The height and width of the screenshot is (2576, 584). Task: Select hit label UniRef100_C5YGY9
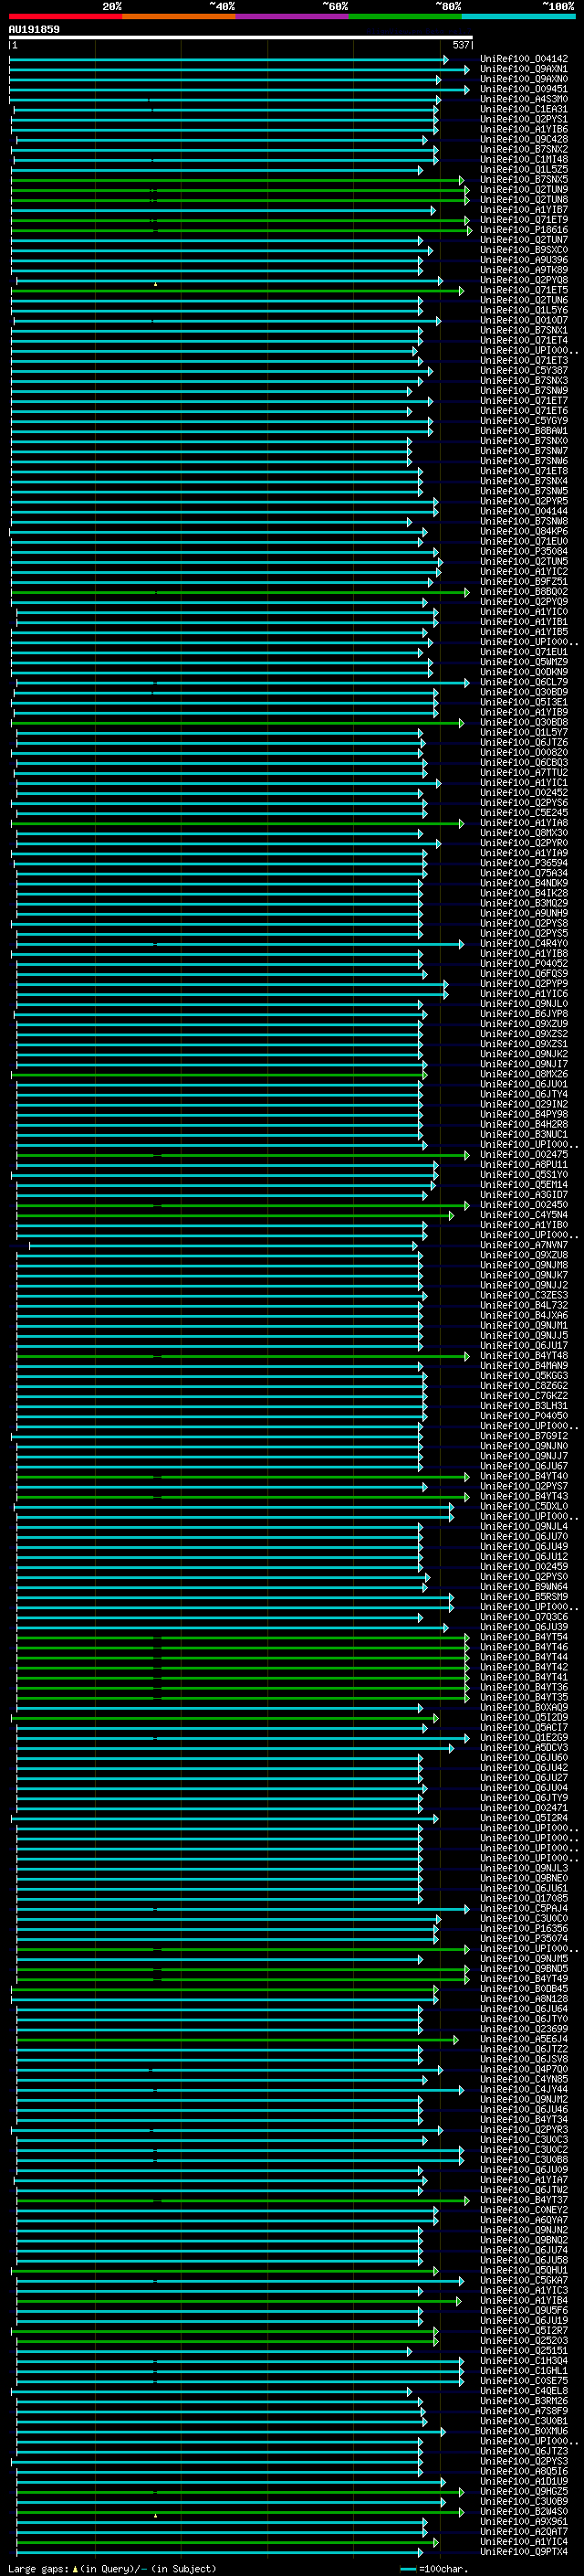pyautogui.click(x=524, y=421)
